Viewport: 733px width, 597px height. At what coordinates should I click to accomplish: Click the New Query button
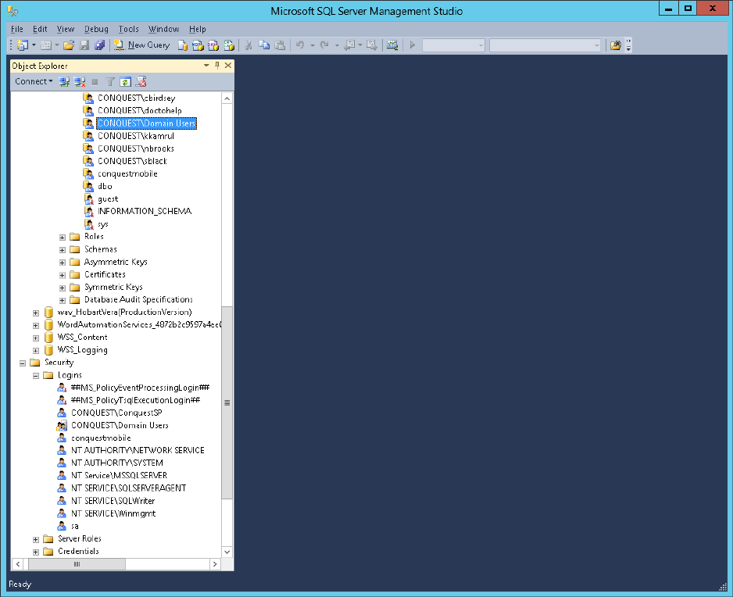coord(142,45)
